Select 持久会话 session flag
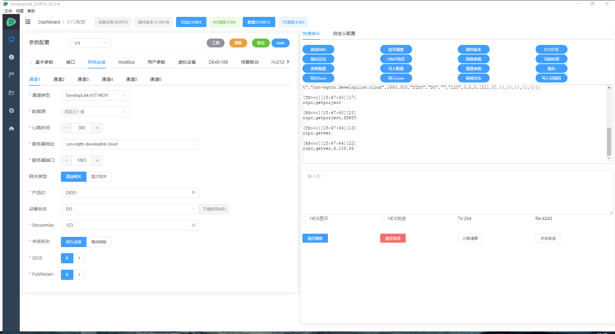 (x=74, y=242)
